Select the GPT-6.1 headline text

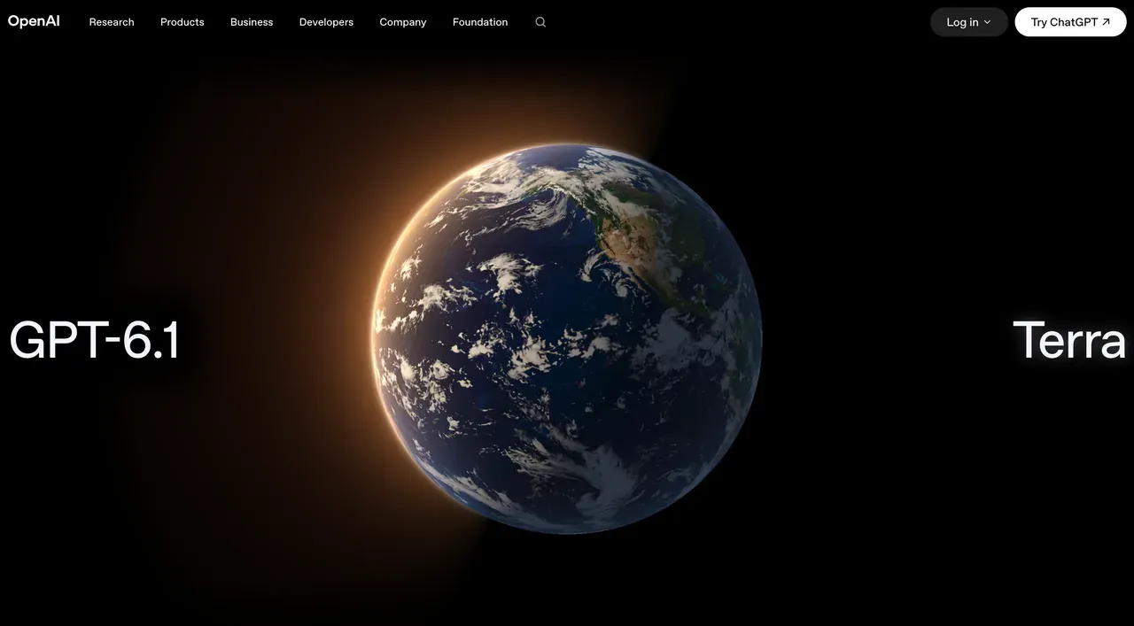click(x=95, y=340)
